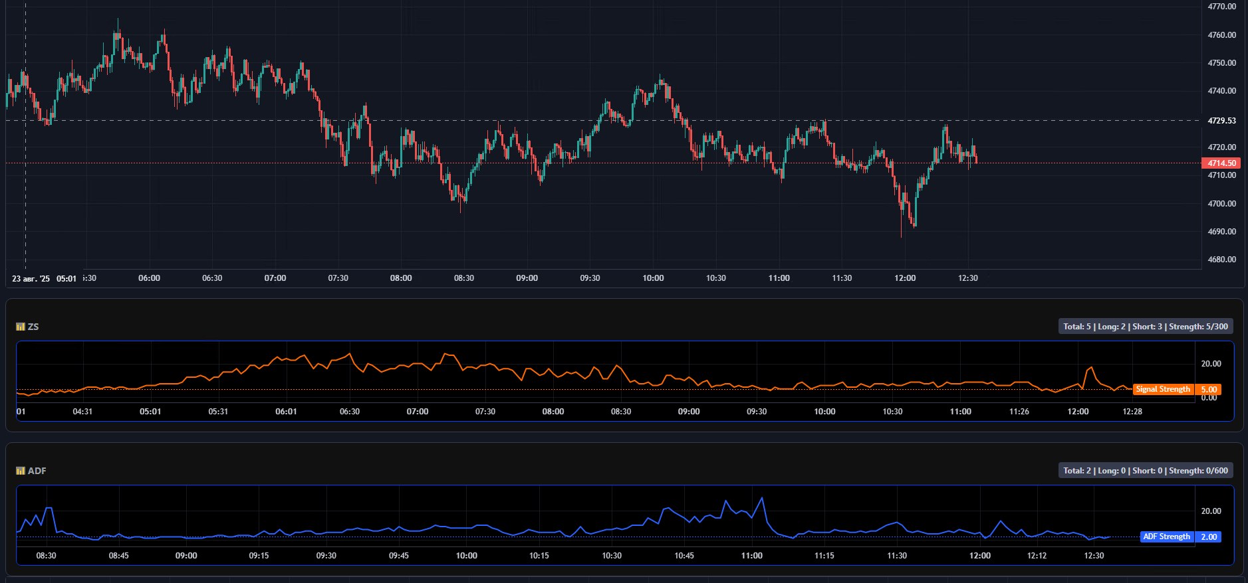This screenshot has width=1248, height=583.
Task: Click the blue ADF Strength label
Action: coord(1166,537)
